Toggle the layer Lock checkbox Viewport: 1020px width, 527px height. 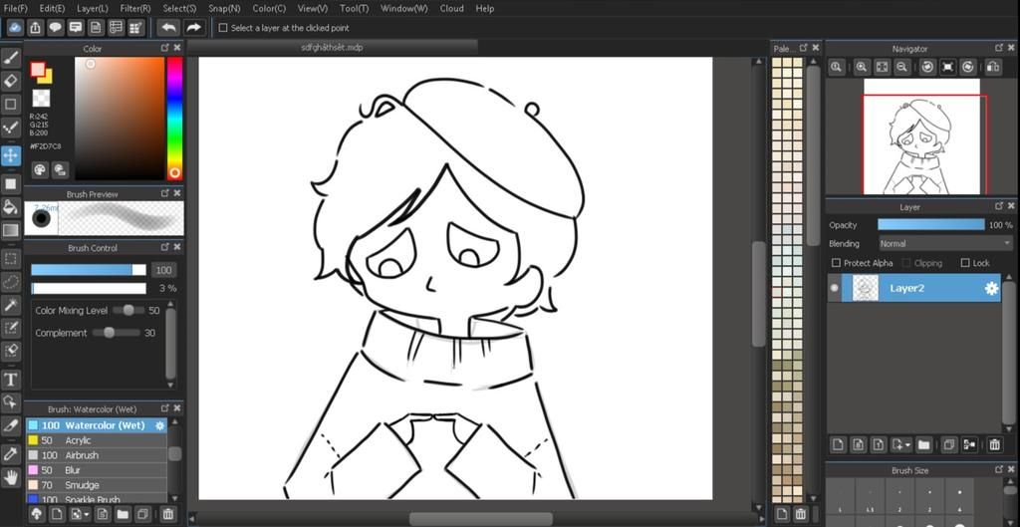tap(965, 263)
